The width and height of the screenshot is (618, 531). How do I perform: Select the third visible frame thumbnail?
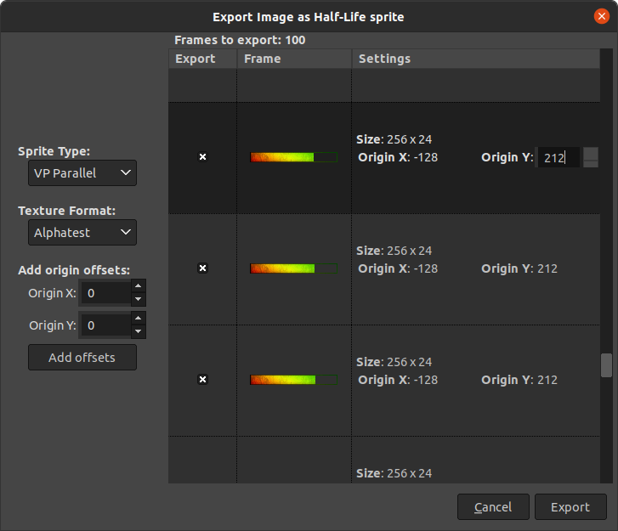pos(293,380)
